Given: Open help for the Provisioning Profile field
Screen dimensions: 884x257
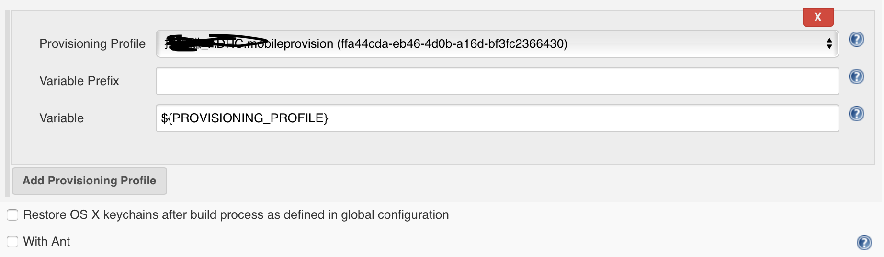Looking at the screenshot, I should (x=856, y=39).
